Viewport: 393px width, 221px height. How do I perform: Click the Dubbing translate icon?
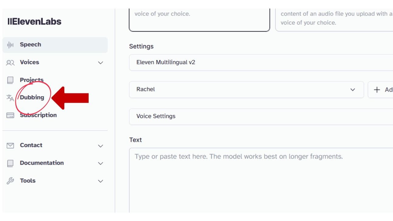10,98
